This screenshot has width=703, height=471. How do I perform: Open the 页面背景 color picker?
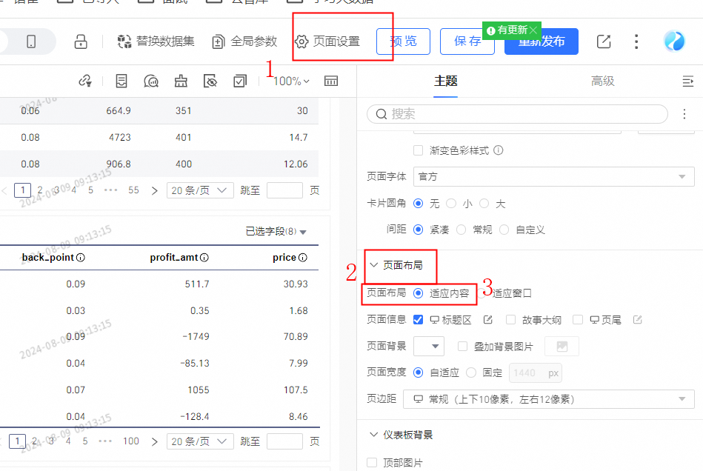428,346
